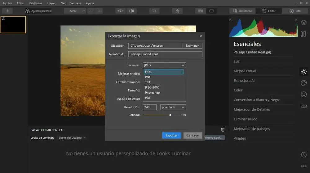Viewport: 310px width, 173px height.
Task: Adjust the Calidad quality slider
Action: pyautogui.click(x=170, y=115)
